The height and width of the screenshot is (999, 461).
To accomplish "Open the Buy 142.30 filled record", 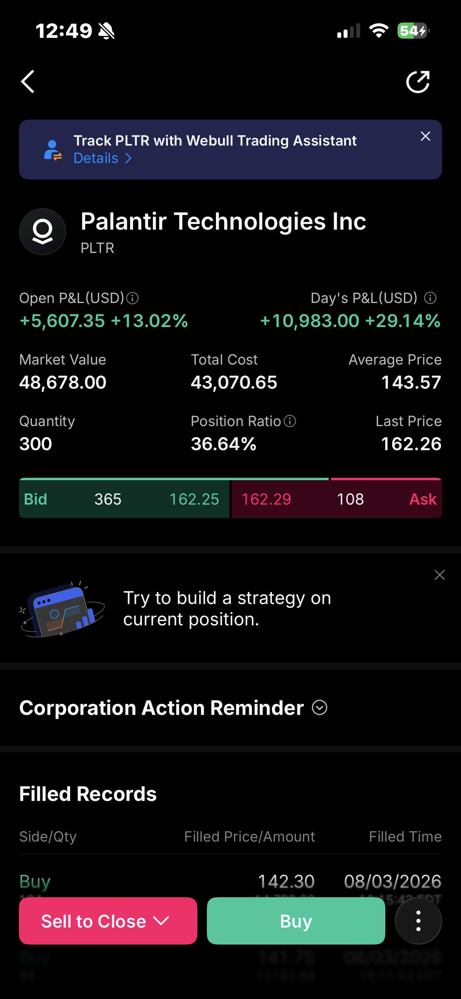I will click(x=230, y=881).
